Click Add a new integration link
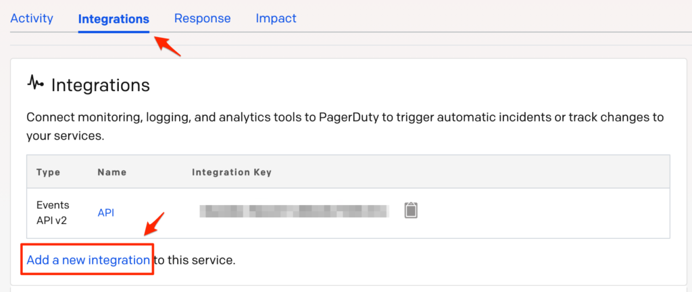Viewport: 692px width, 292px height. (89, 260)
